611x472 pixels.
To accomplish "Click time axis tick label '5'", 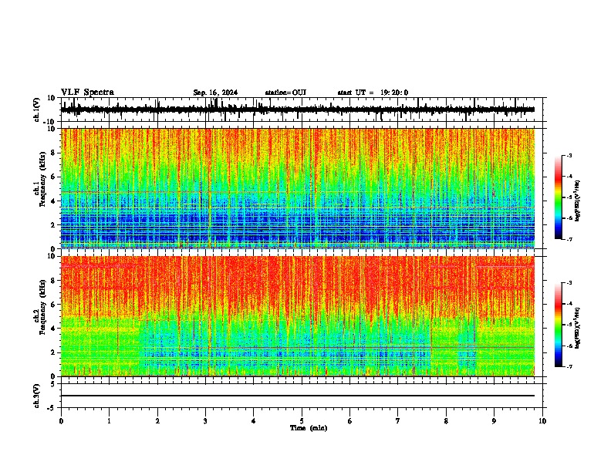I will 302,421.
